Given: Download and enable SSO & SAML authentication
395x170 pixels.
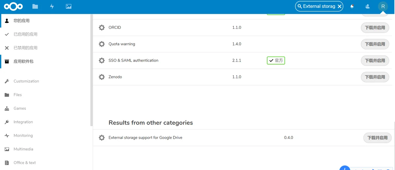Looking at the screenshot, I should pos(375,61).
